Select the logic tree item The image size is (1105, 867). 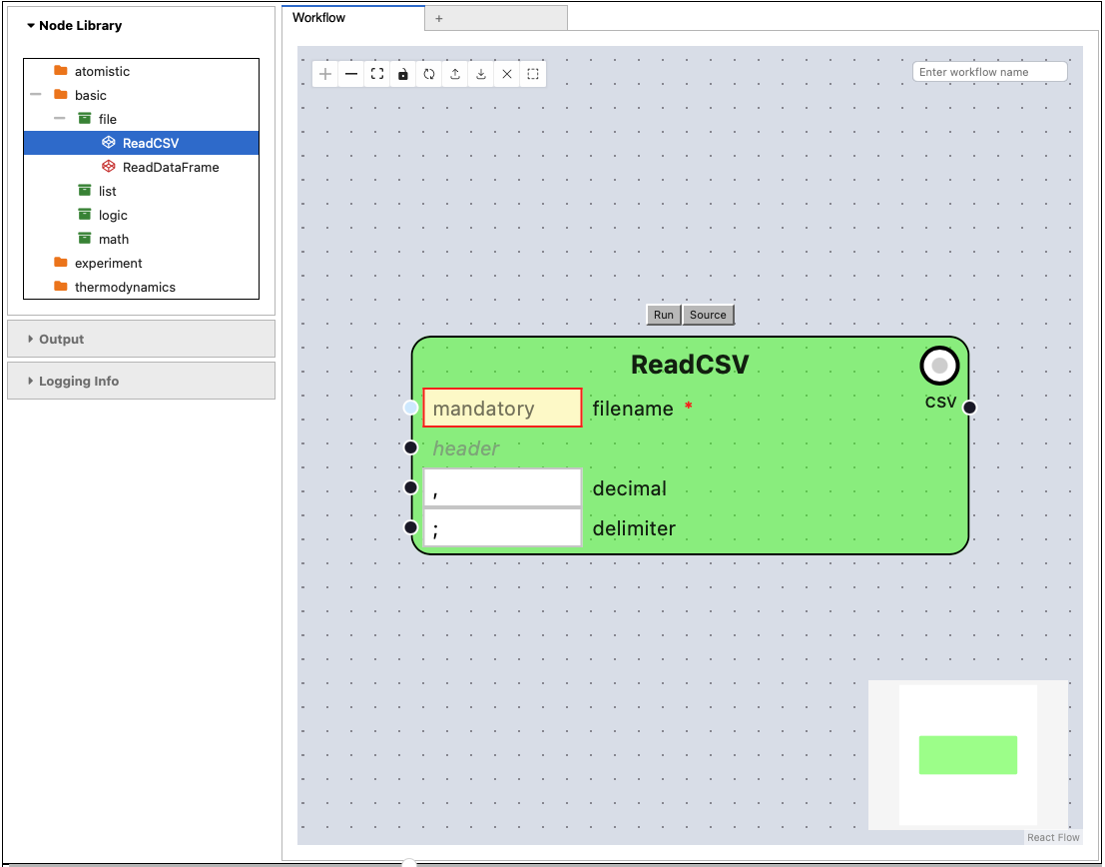(x=141, y=215)
